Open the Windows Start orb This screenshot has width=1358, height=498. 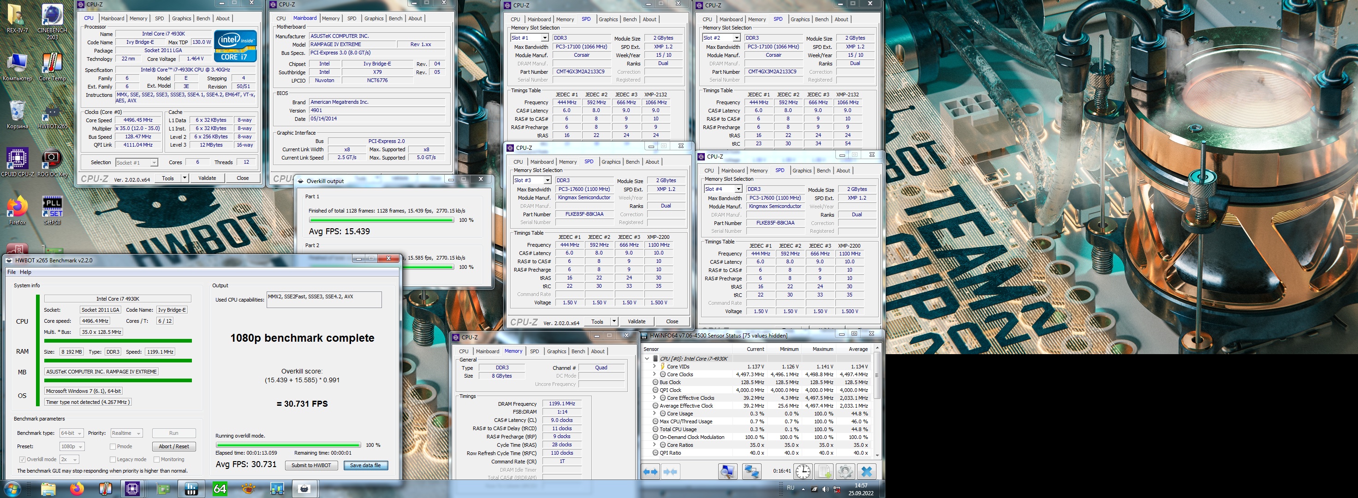(x=12, y=489)
